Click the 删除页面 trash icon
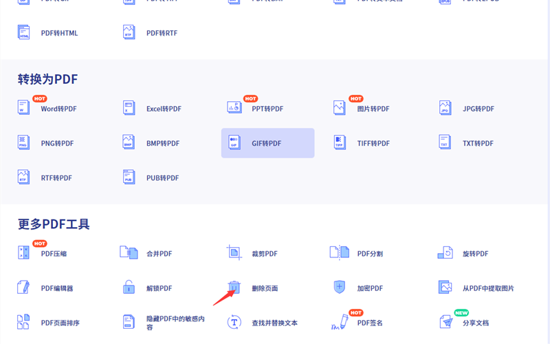Image resolution: width=550 pixels, height=344 pixels. tap(234, 288)
